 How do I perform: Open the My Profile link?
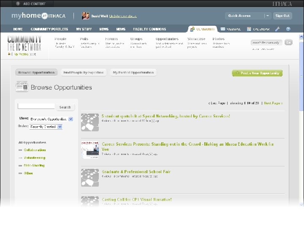click(x=21, y=54)
